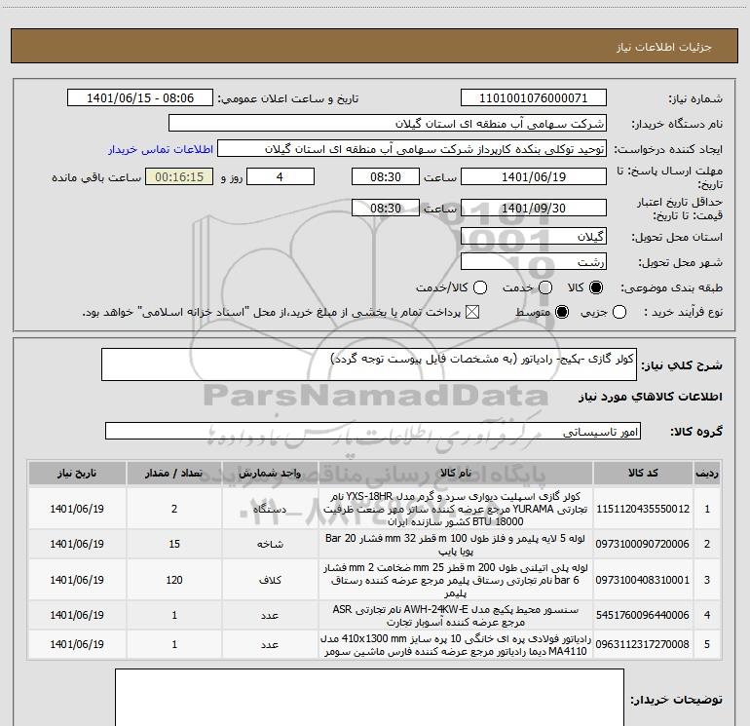Click quantity 15 in row 2

[x=174, y=544]
